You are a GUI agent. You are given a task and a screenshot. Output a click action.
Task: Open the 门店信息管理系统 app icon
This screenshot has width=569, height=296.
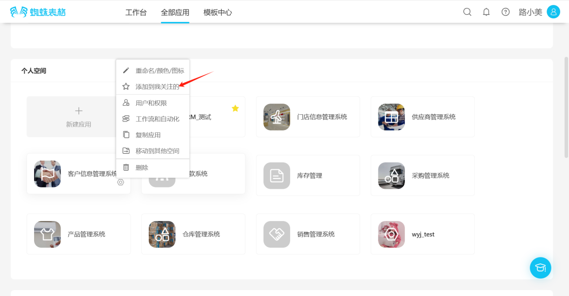pos(277,117)
